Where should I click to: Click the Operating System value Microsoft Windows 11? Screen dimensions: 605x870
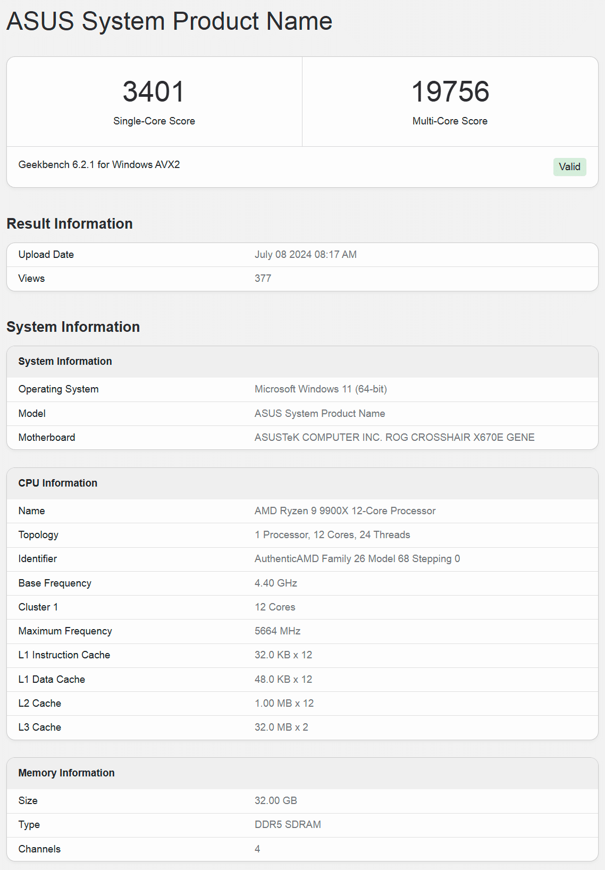321,389
